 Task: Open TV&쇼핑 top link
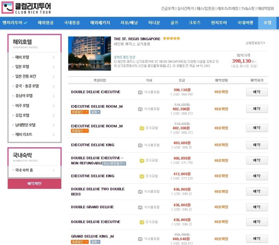pos(248,9)
